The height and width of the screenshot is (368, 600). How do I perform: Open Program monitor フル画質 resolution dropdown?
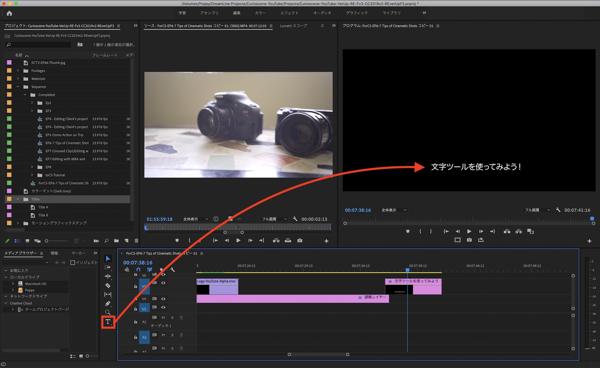[x=537, y=210]
